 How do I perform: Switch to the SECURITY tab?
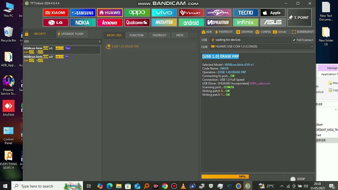[x=40, y=34]
